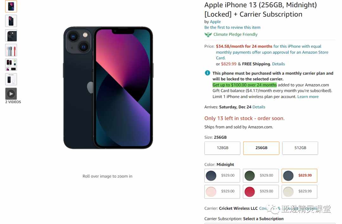Pick the green color swatch at $929.00
This screenshot has width=342, height=224.
(261, 175)
